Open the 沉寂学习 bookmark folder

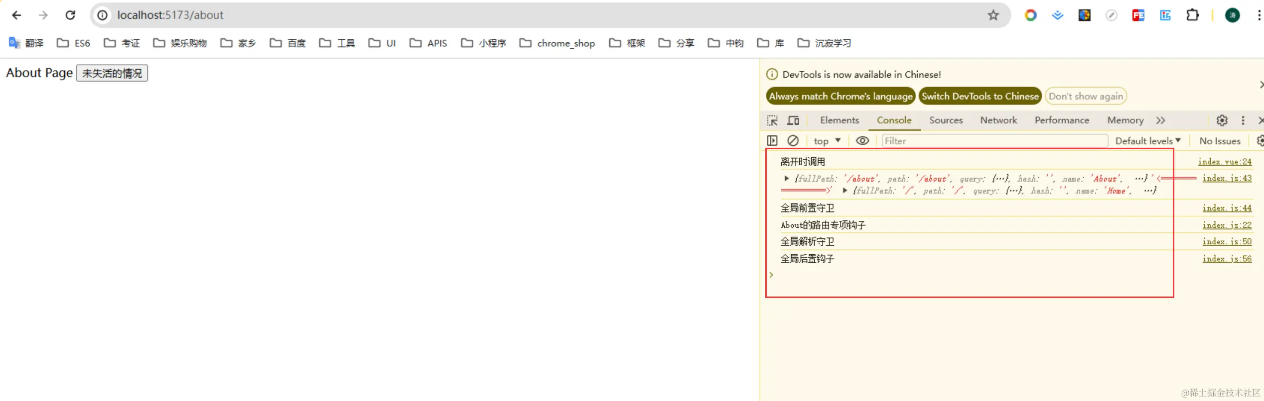(825, 43)
